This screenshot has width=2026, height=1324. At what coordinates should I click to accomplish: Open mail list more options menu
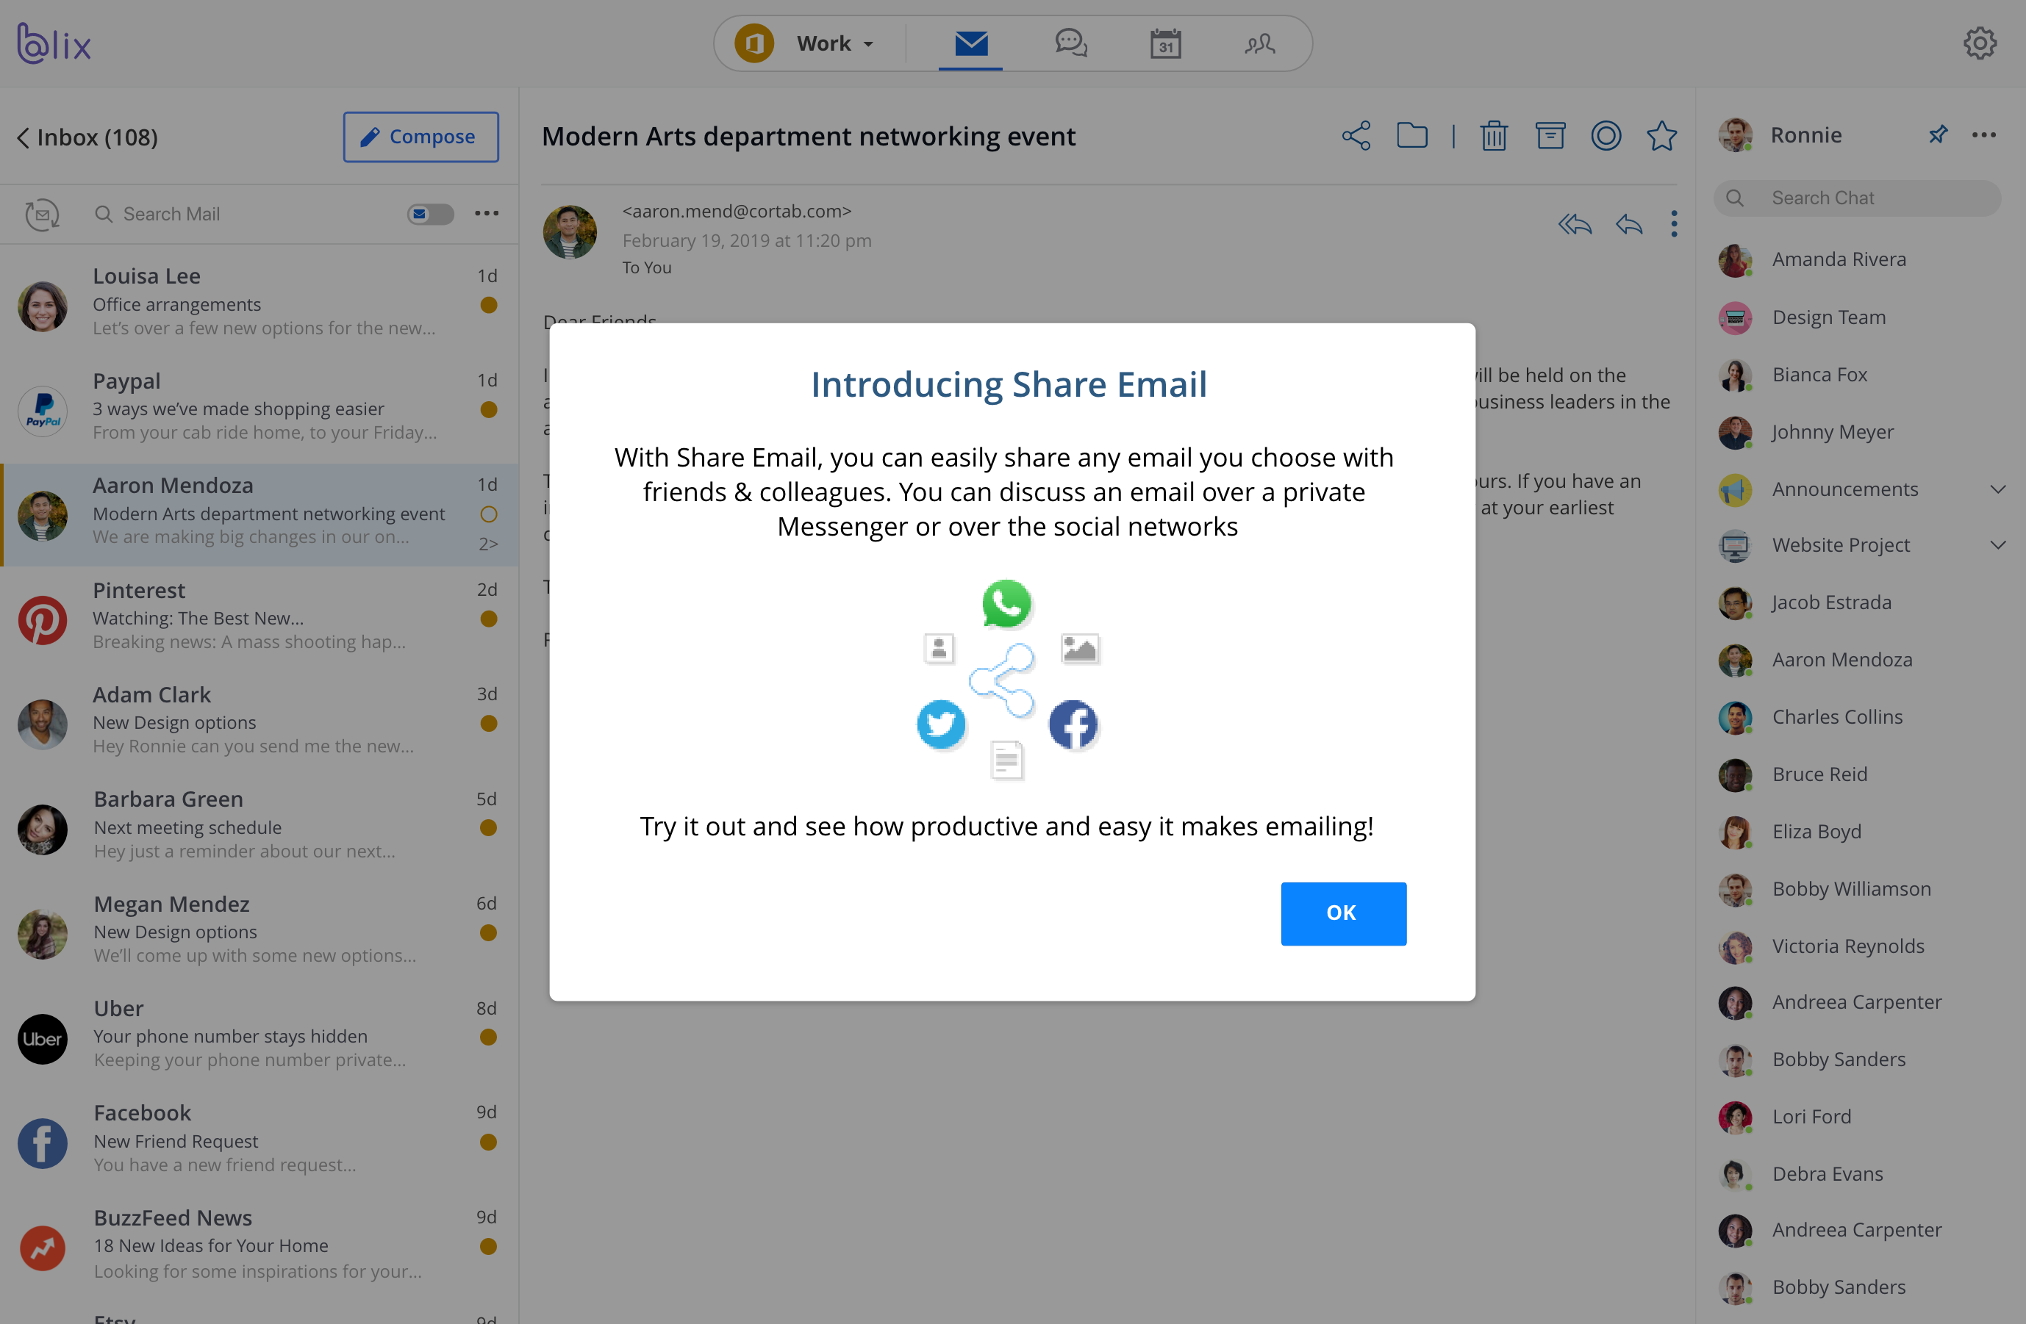point(487,214)
